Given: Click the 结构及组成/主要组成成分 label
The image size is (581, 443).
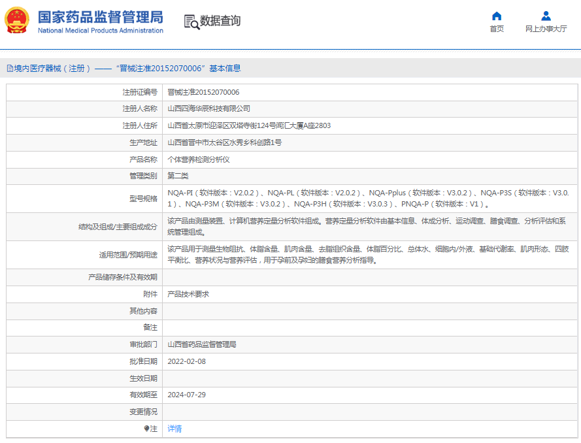Looking at the screenshot, I should [118, 227].
